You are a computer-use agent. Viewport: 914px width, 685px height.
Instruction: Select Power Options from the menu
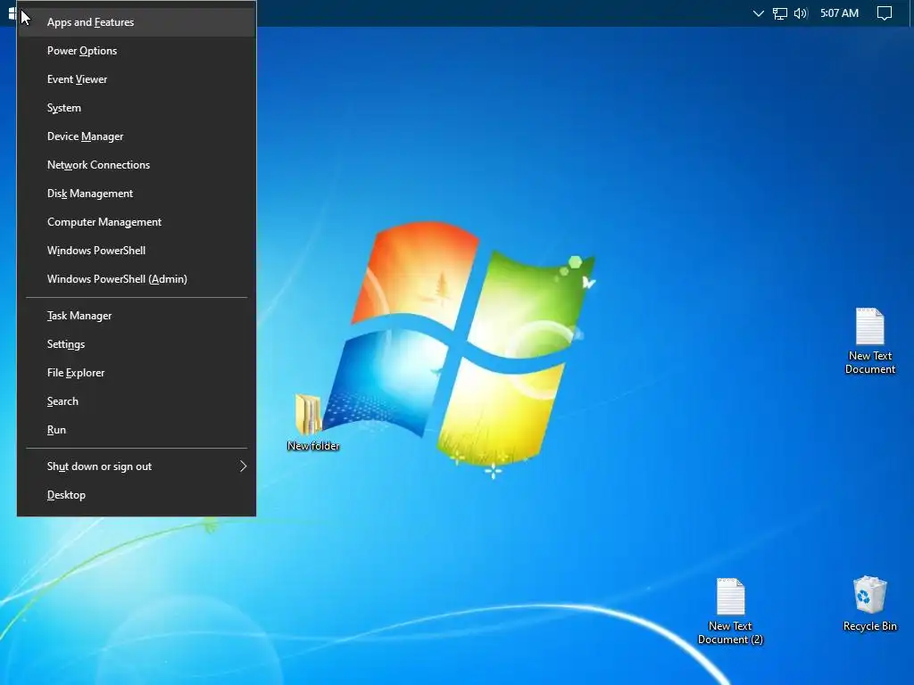pos(137,51)
